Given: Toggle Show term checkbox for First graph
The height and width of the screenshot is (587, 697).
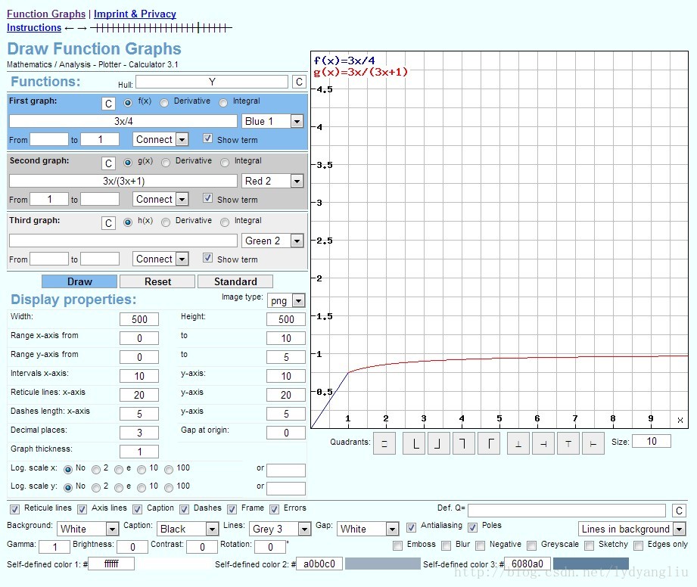Looking at the screenshot, I should tap(207, 138).
